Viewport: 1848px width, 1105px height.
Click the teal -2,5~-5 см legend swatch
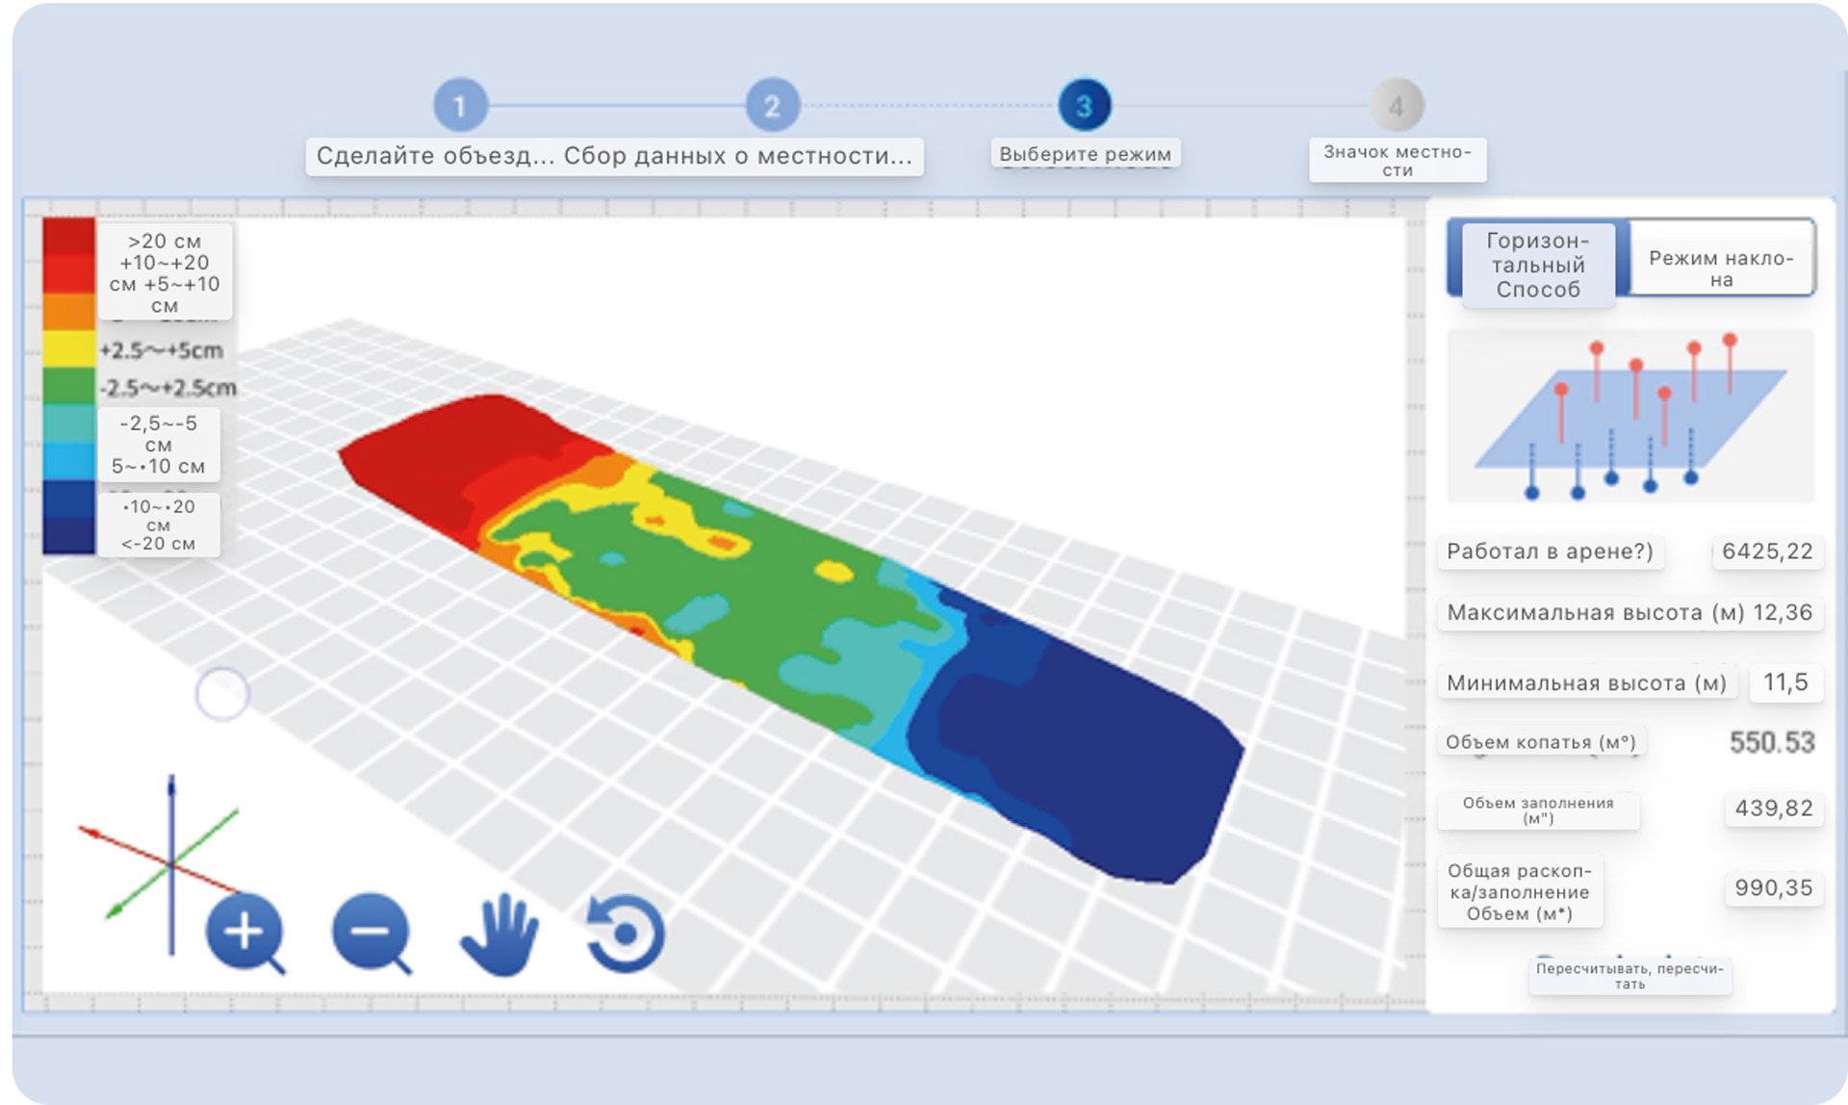69,424
